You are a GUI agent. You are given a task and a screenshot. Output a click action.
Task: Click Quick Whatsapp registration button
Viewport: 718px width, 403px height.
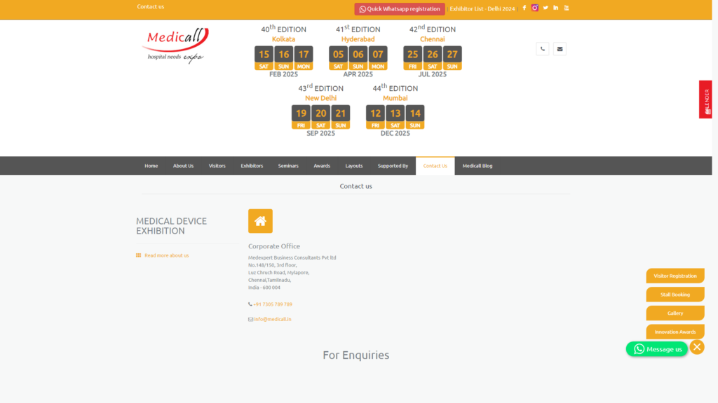coord(399,8)
